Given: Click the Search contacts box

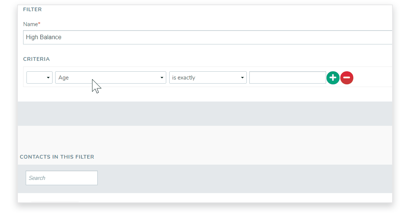Looking at the screenshot, I should click(x=62, y=178).
